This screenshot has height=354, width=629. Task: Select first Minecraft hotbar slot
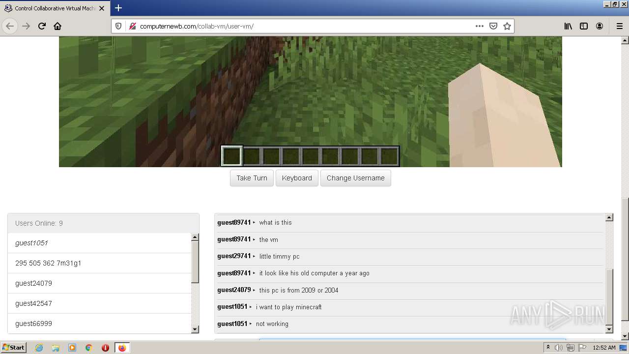pyautogui.click(x=232, y=156)
